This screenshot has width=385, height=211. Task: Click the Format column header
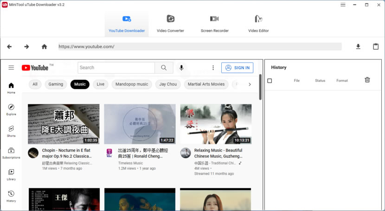point(342,81)
